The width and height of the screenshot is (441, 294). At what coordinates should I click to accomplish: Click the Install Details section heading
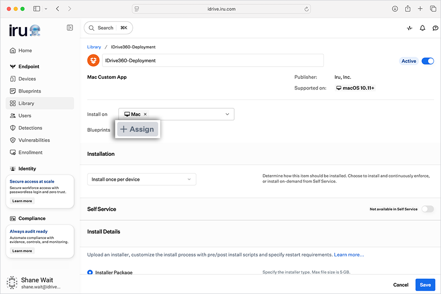(x=103, y=232)
